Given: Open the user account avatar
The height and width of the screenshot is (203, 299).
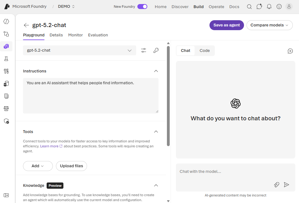Looking at the screenshot, I should (289, 7).
